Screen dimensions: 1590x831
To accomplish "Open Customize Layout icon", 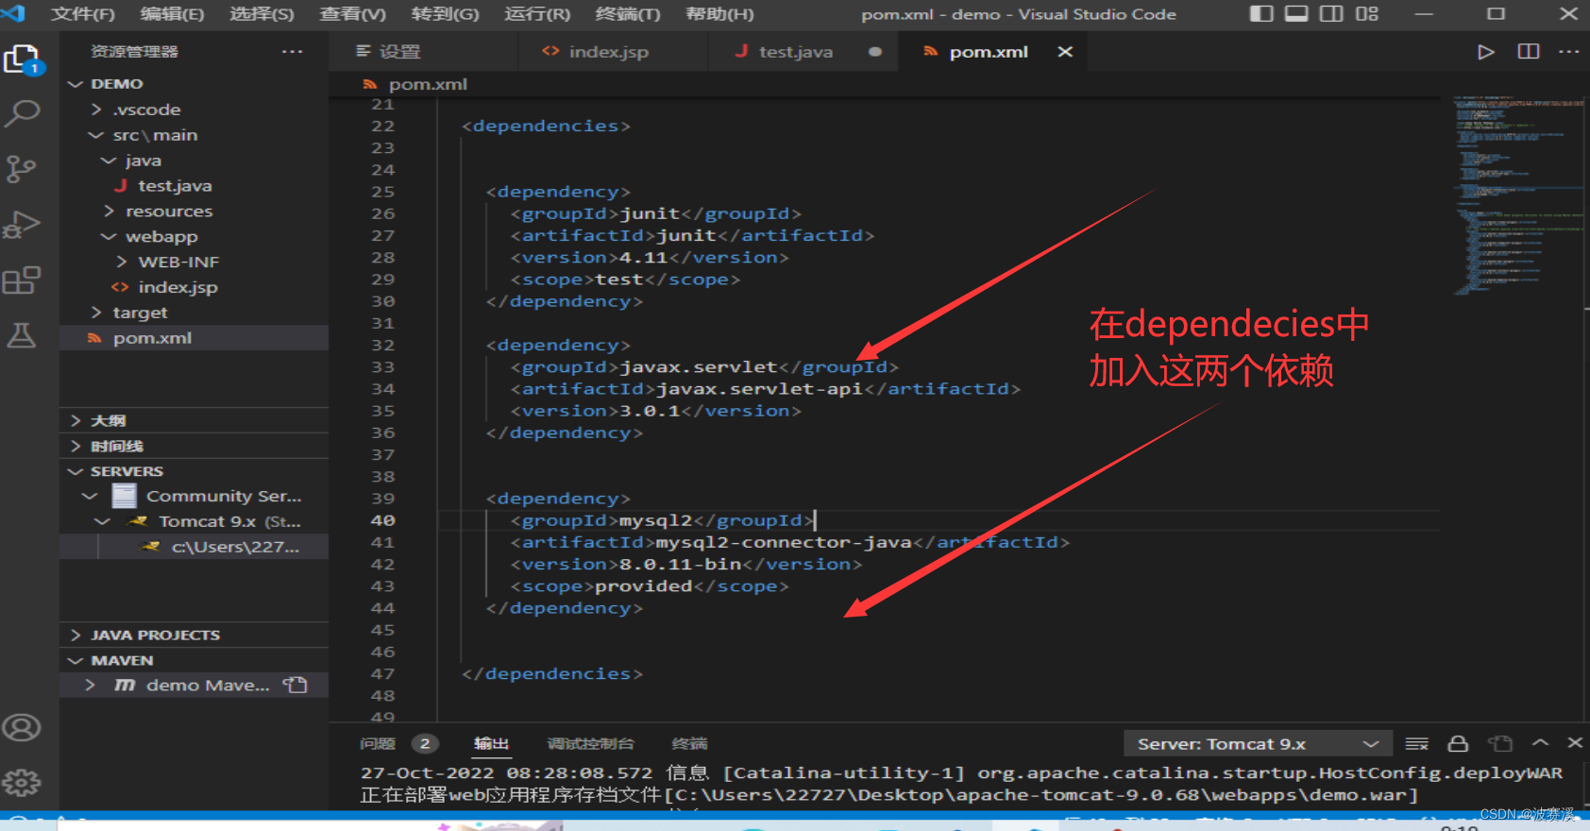I will click(x=1367, y=13).
